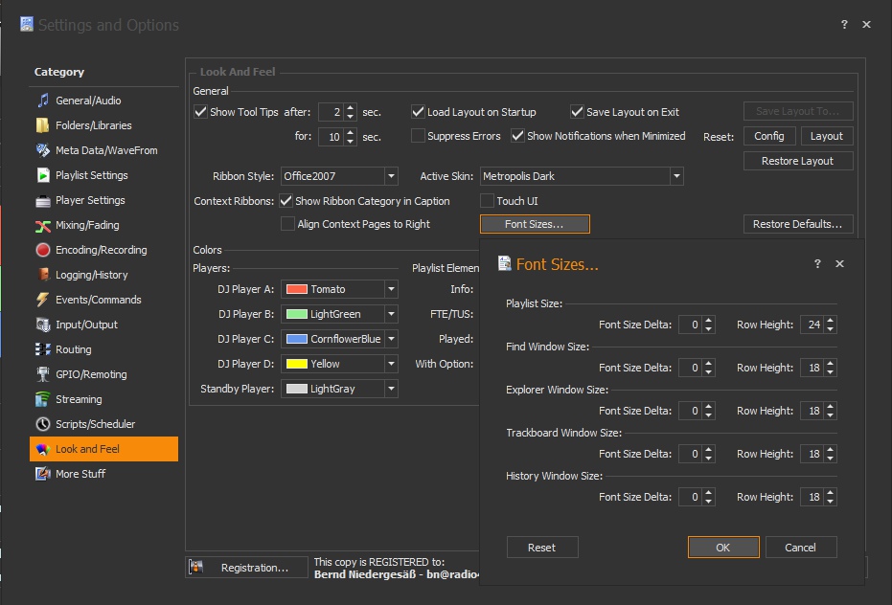Click the GPIO/Remoting trophy icon
892x605 pixels.
(x=42, y=374)
